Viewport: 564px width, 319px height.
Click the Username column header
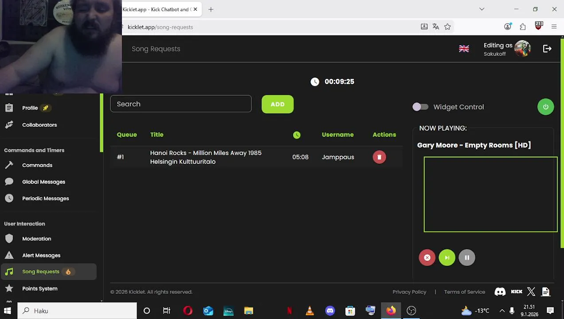pos(338,135)
